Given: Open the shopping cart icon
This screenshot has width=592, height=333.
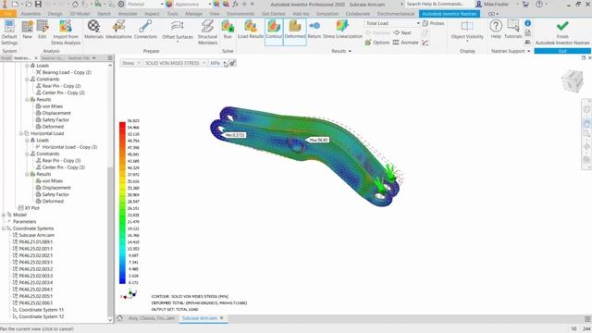Looking at the screenshot, I should (x=525, y=4).
